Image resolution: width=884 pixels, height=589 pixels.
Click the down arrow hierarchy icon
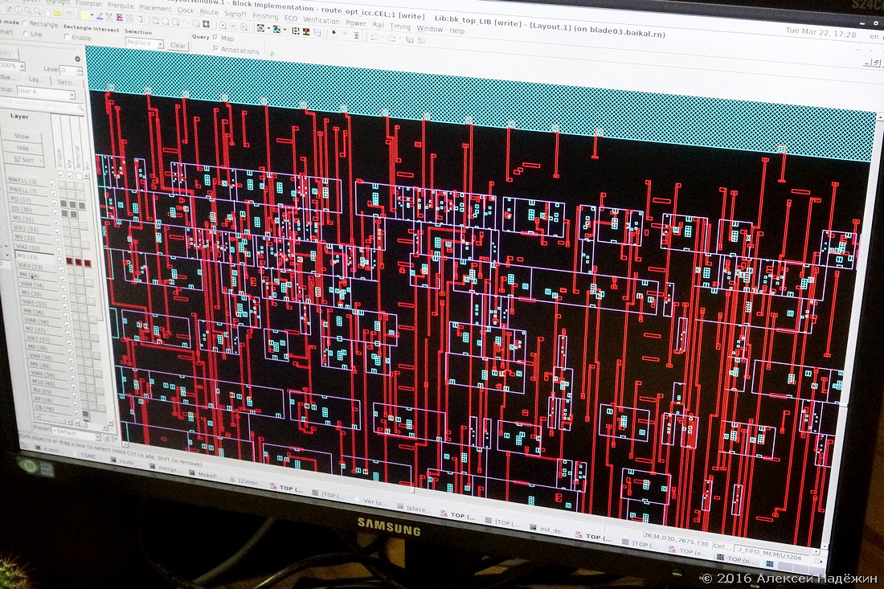point(334,32)
